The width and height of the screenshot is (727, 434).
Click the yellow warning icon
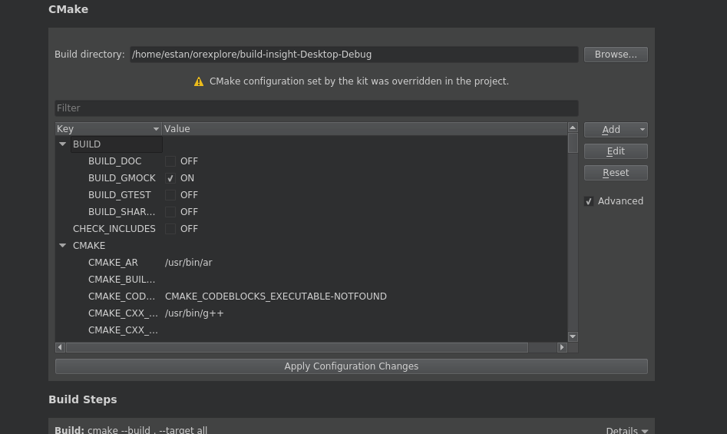pos(199,81)
